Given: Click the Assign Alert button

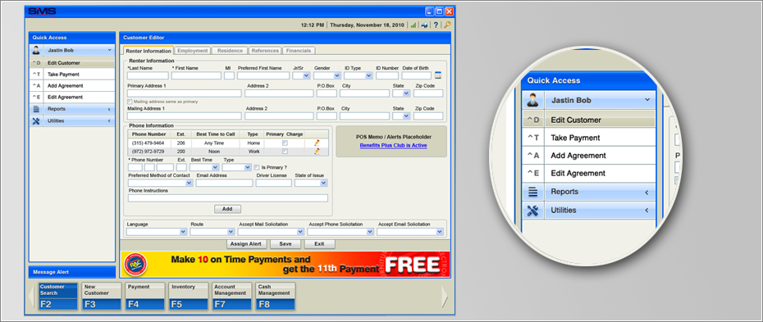Looking at the screenshot, I should point(247,244).
